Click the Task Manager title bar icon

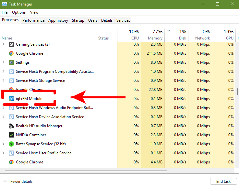tap(4, 4)
